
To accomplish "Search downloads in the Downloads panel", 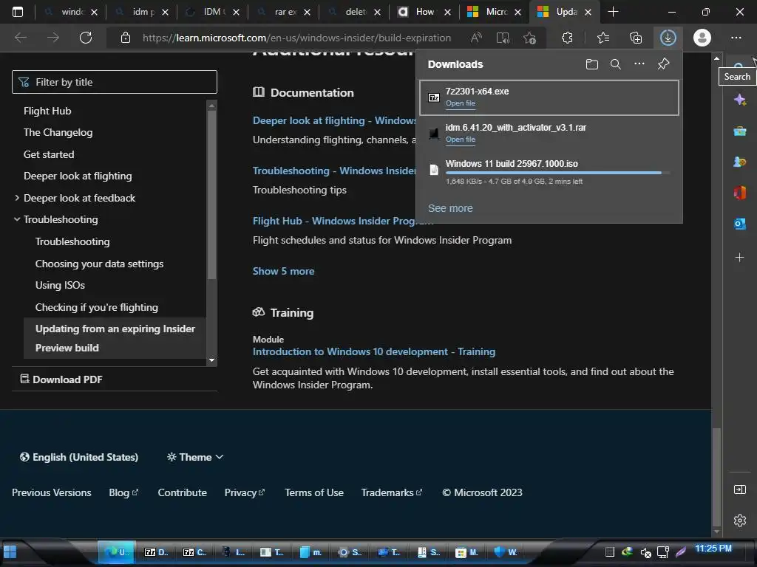I will (616, 64).
